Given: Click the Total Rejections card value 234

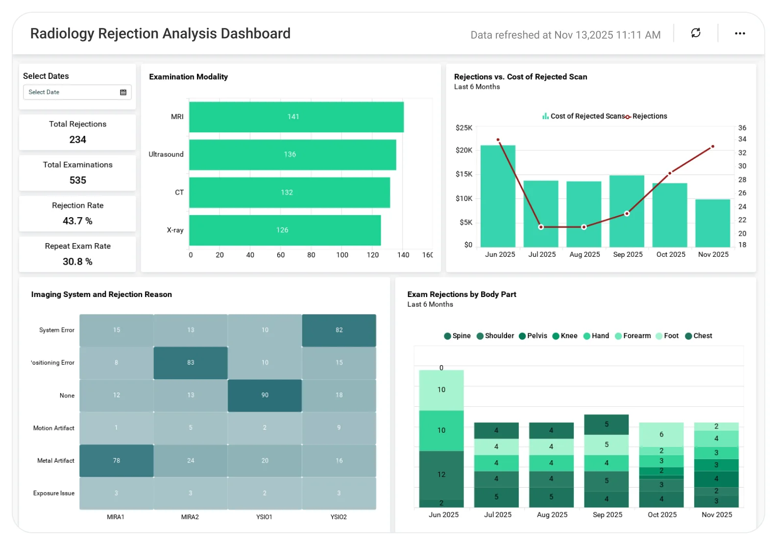Looking at the screenshot, I should (x=77, y=140).
